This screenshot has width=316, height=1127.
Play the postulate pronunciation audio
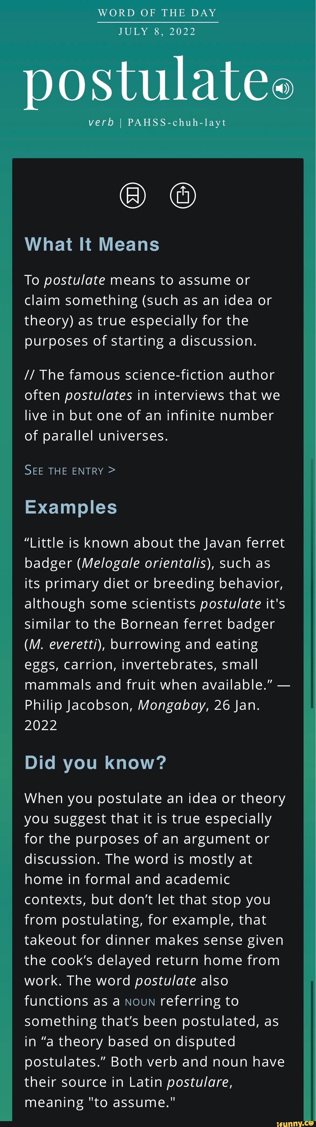click(282, 89)
